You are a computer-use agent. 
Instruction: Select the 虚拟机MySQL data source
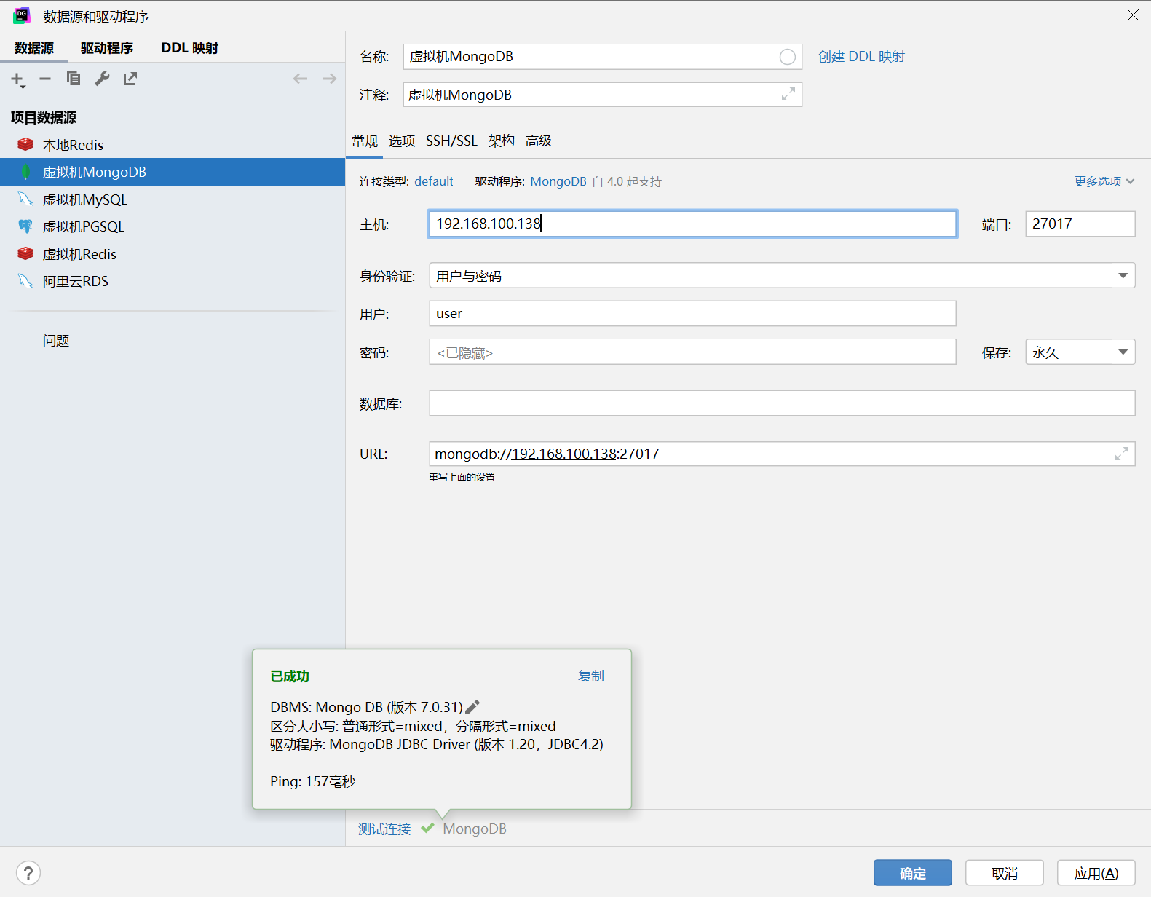[x=173, y=199]
